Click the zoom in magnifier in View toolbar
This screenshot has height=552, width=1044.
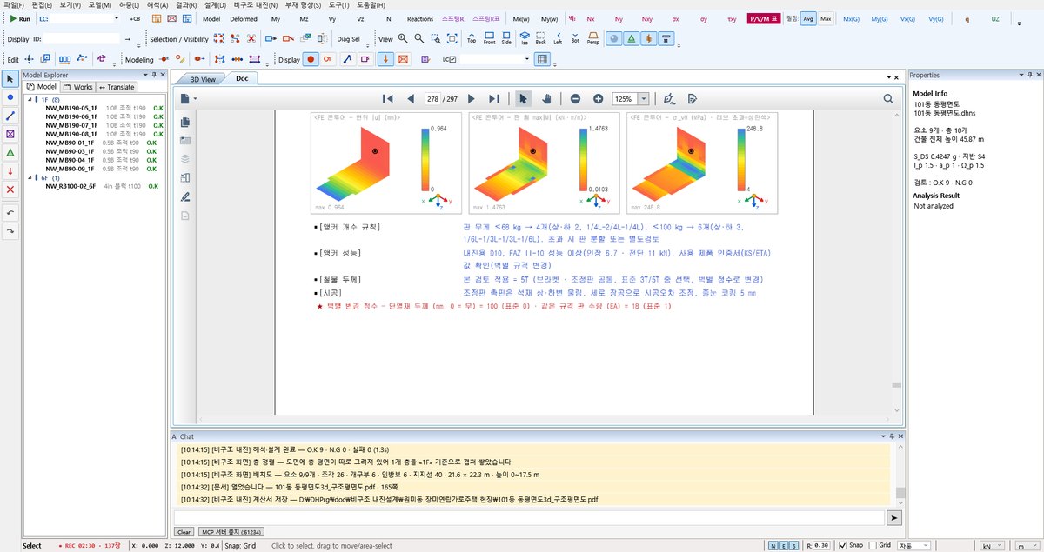pyautogui.click(x=403, y=38)
